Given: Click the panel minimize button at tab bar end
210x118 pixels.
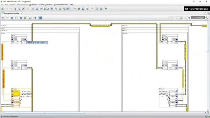Looking at the screenshot, I should (x=206, y=14).
